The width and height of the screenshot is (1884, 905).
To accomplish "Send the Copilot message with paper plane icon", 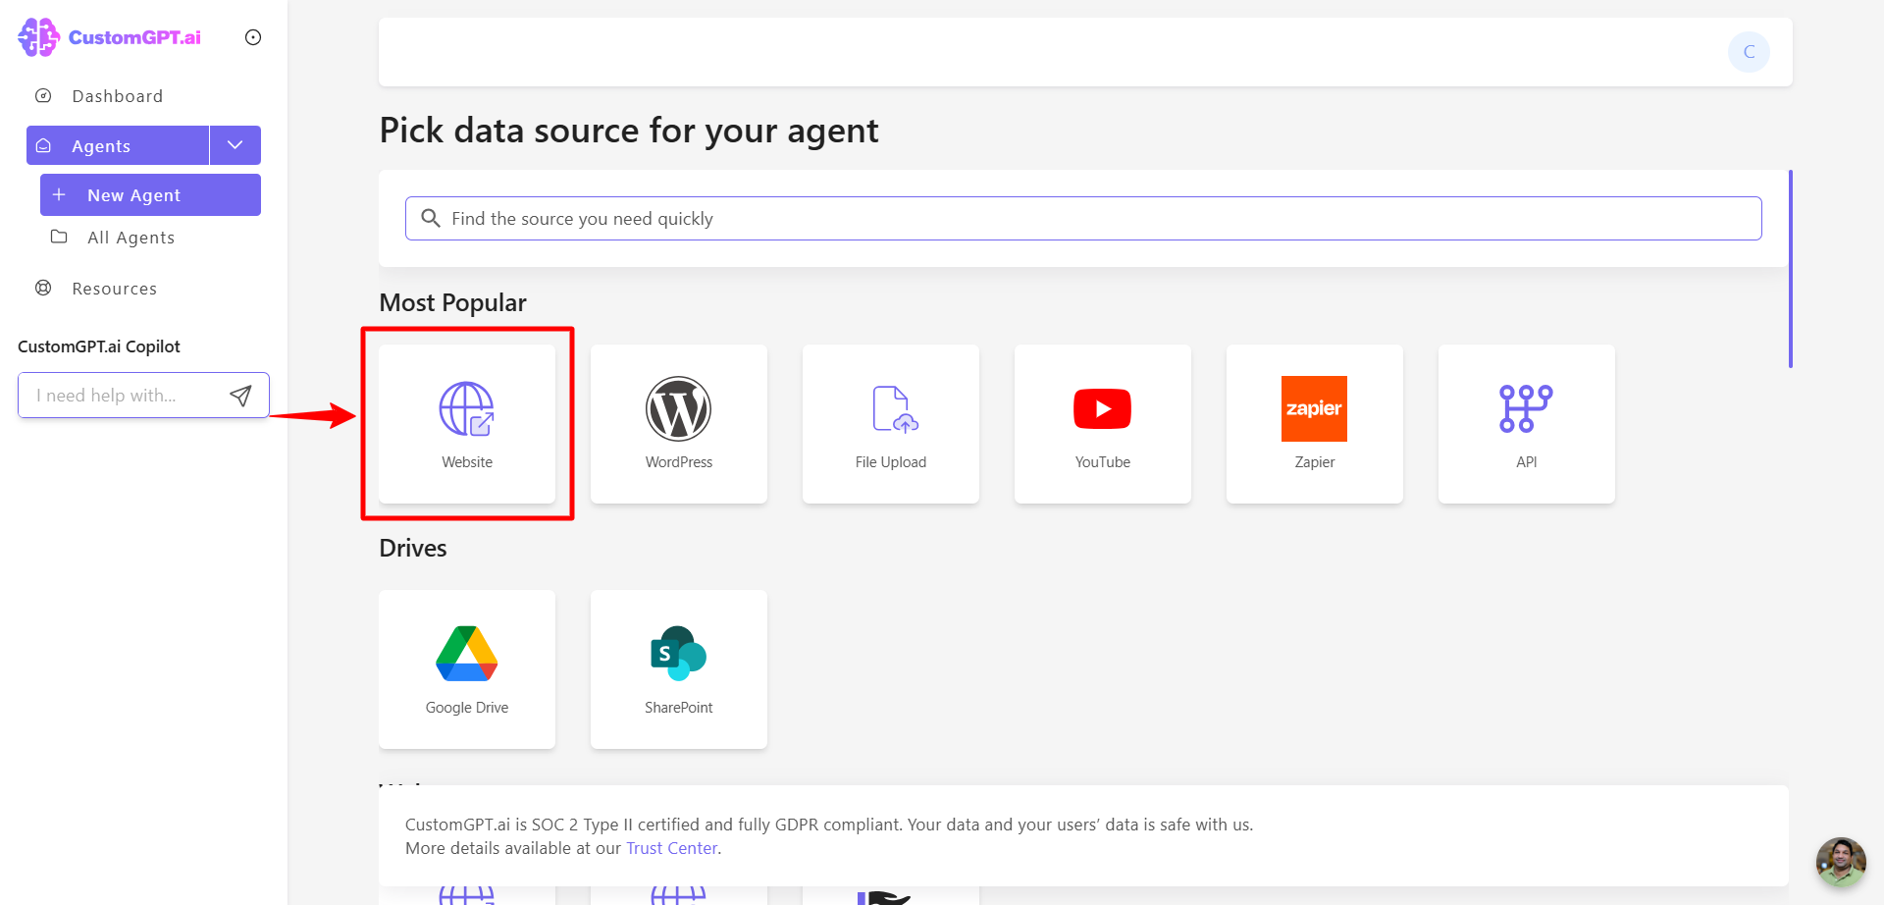I will [240, 396].
